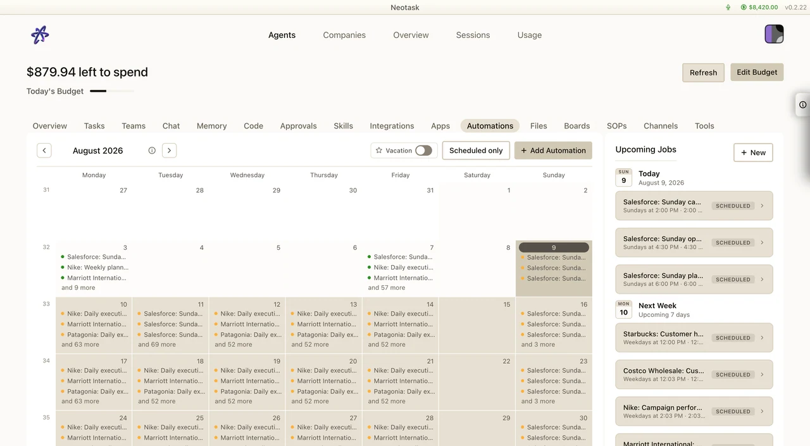This screenshot has height=446, width=810.
Task: Switch to the Overview sub-tab under budget
Action: coord(50,126)
